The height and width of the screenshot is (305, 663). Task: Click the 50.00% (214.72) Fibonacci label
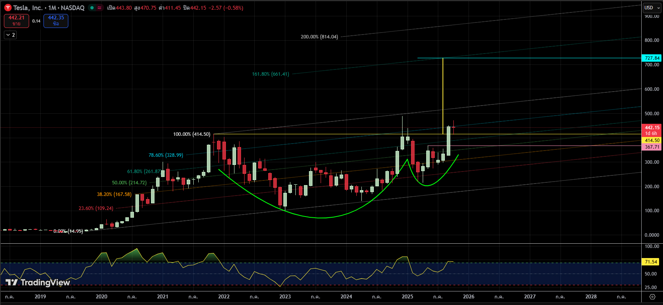point(129,183)
